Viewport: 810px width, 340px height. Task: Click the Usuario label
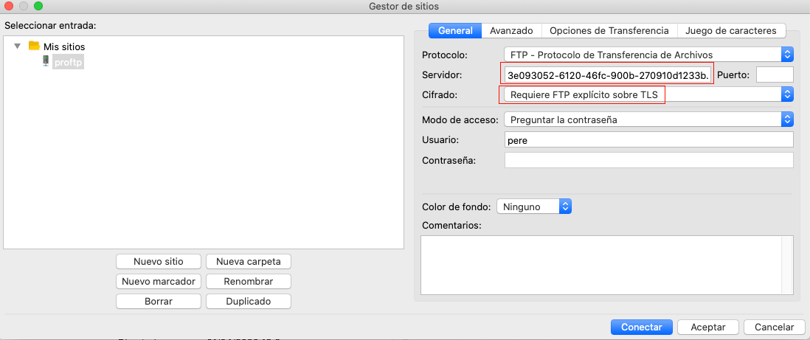click(x=440, y=140)
